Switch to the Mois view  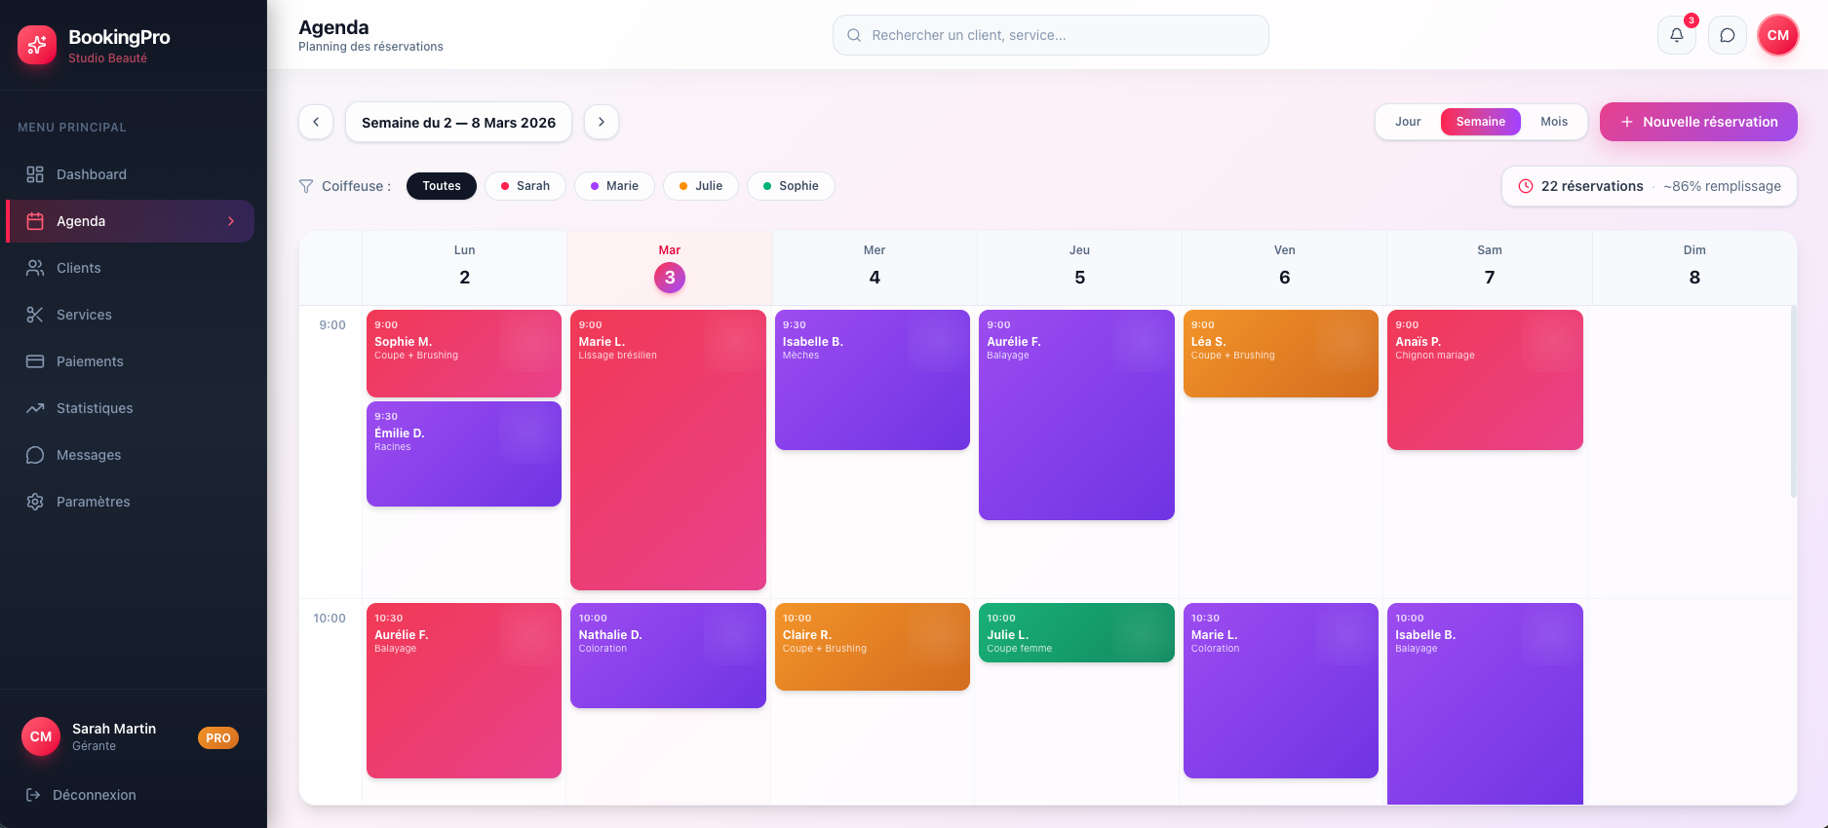click(x=1553, y=122)
